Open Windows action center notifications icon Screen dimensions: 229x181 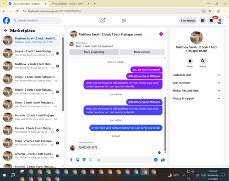click(223, 175)
